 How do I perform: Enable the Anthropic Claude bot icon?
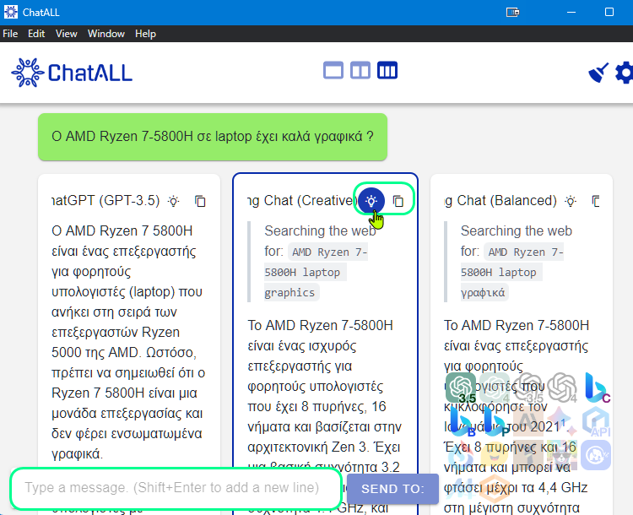point(529,421)
